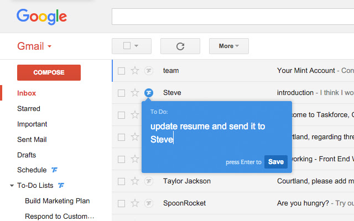Star the email from team

click(x=135, y=71)
